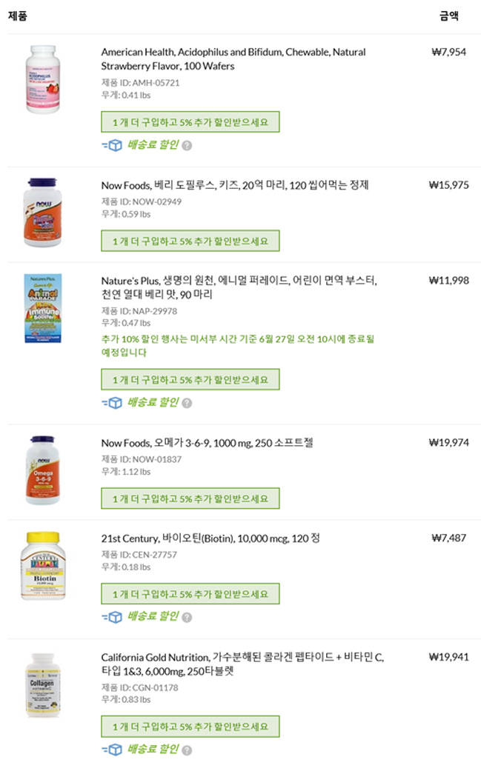Image resolution: width=481 pixels, height=771 pixels.
Task: Open the California Gold Nutrition collagen title link
Action: [x=242, y=664]
